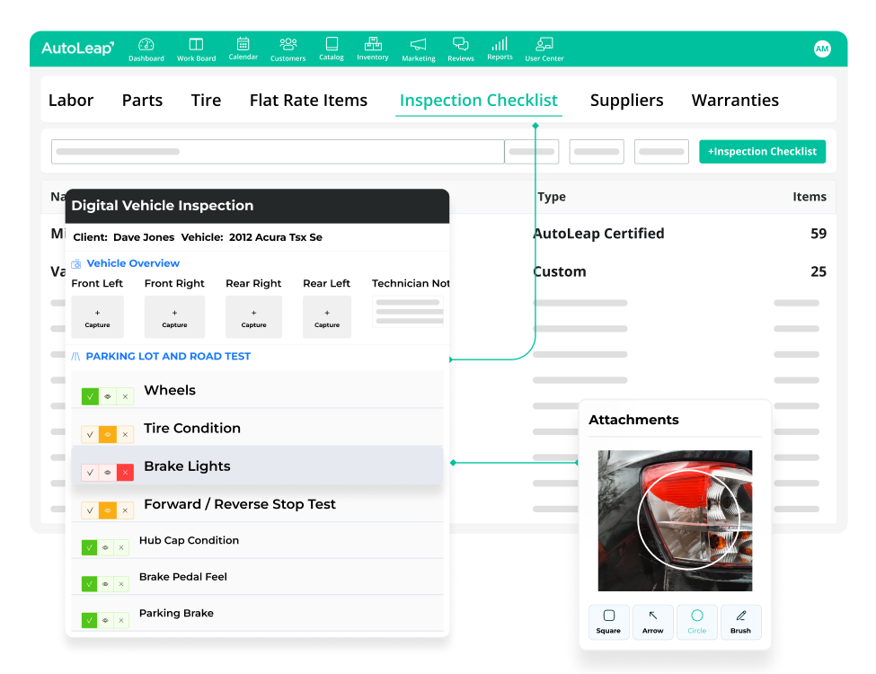876x674 pixels.
Task: Switch to the Labor tab
Action: coord(71,100)
